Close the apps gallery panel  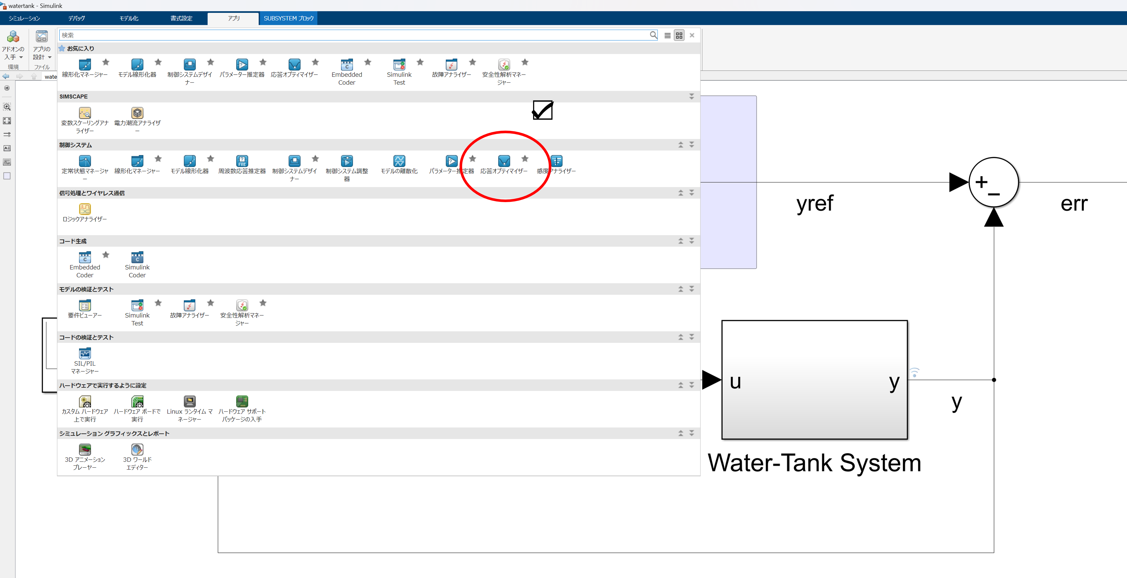click(x=692, y=36)
